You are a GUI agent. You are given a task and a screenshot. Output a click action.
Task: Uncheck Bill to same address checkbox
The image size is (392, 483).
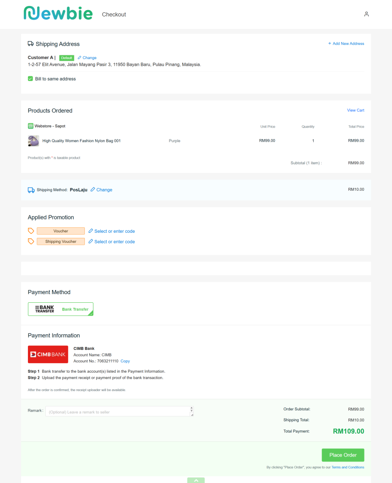(x=31, y=79)
